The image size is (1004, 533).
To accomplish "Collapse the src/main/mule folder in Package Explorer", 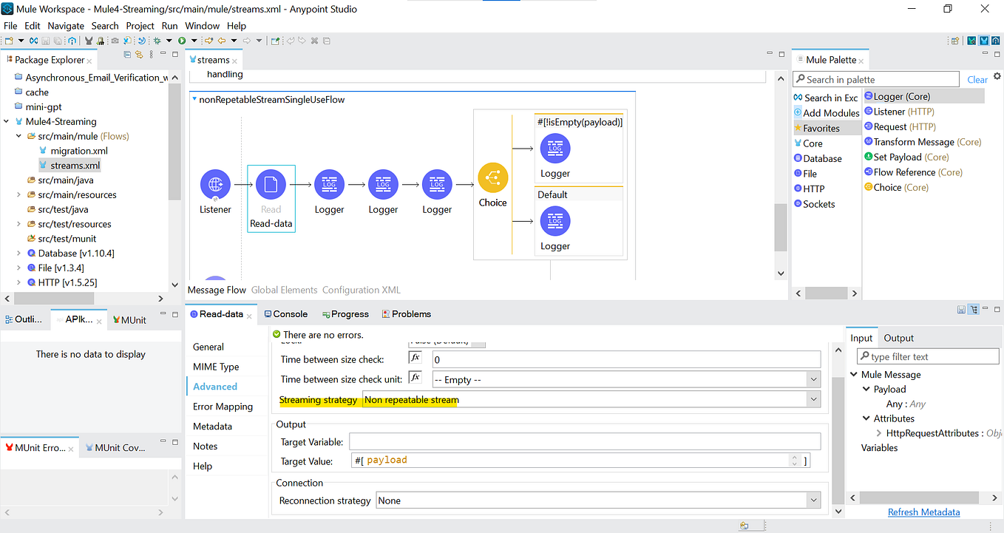I will coord(18,135).
